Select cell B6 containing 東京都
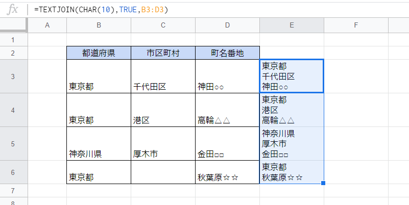This screenshot has width=409, height=205. (99, 172)
